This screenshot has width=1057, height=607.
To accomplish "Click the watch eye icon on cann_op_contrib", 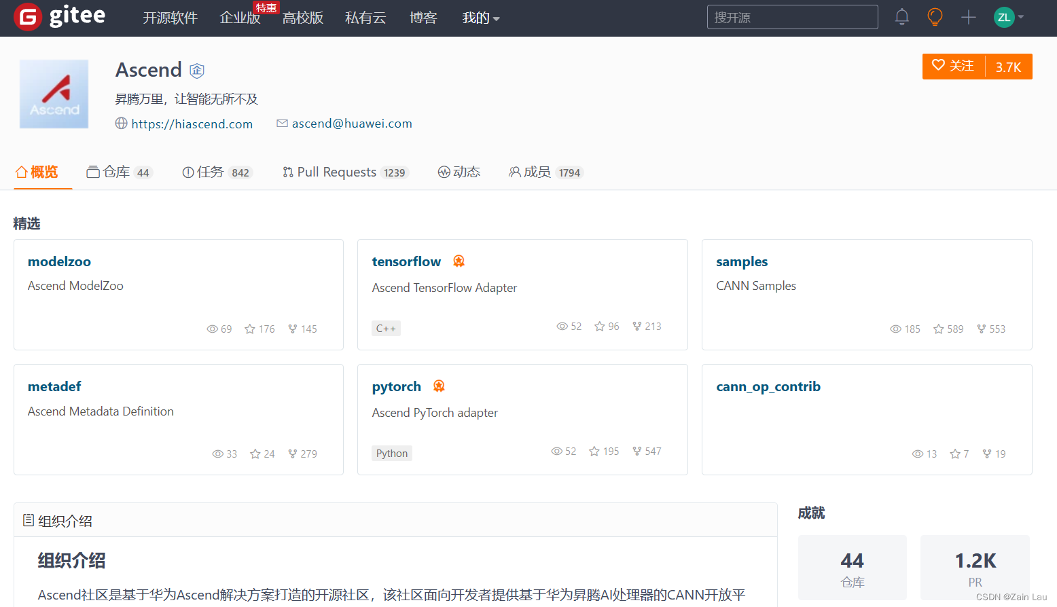I will pos(917,454).
